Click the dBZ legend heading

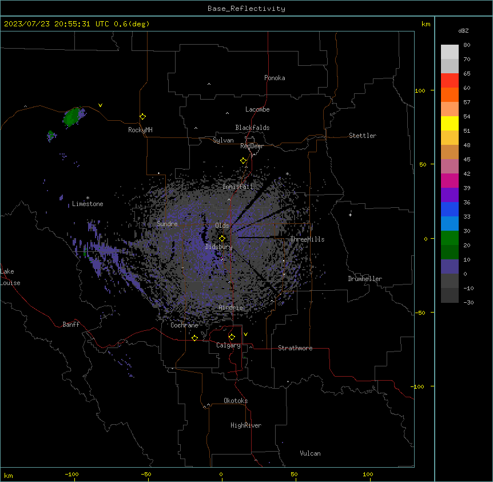tap(463, 31)
